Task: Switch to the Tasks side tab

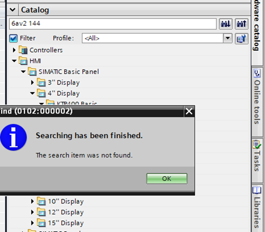Action: 257,160
